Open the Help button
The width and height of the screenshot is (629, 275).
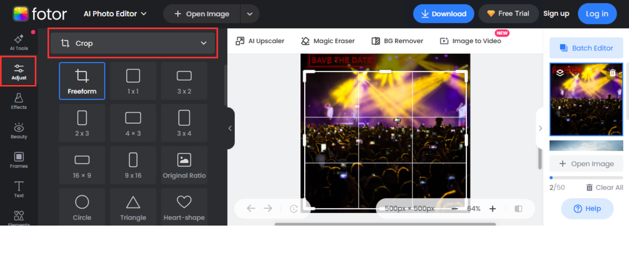point(587,209)
